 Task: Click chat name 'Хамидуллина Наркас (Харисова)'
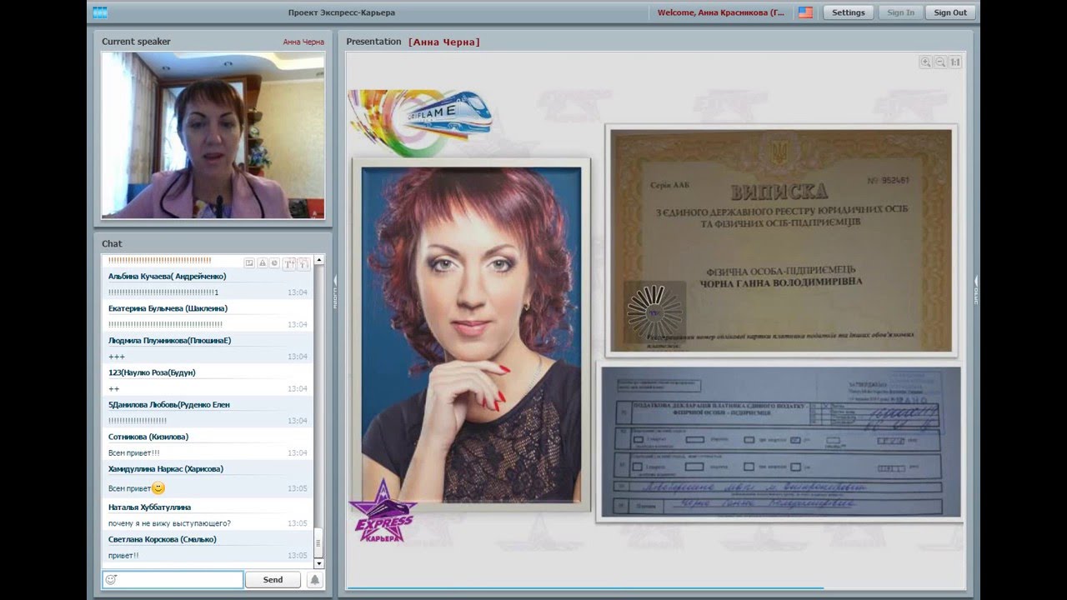pos(166,468)
